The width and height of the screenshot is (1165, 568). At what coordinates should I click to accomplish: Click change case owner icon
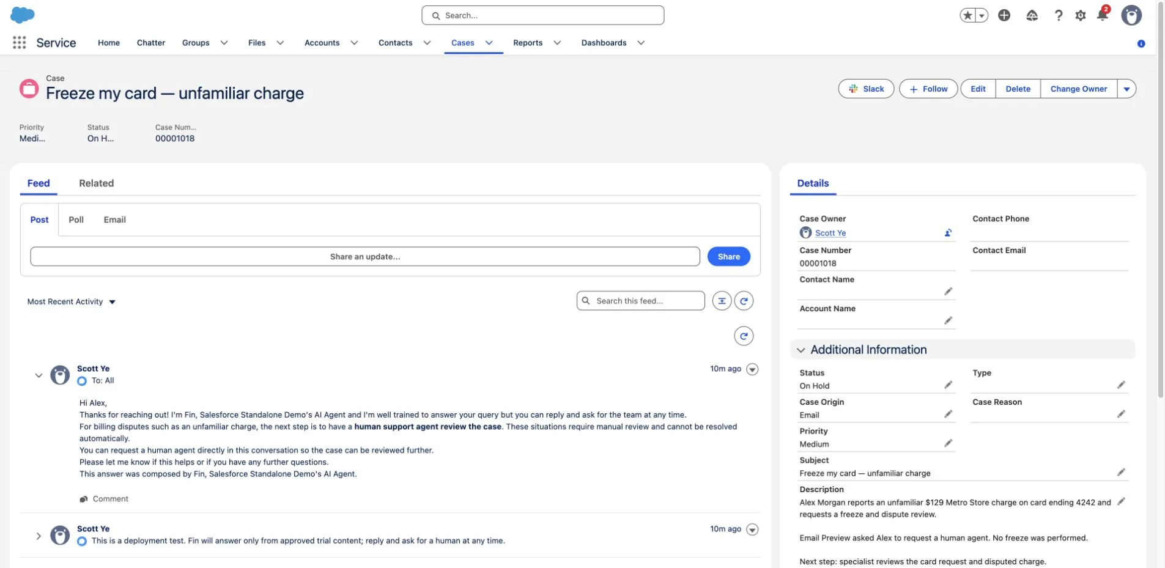click(948, 233)
